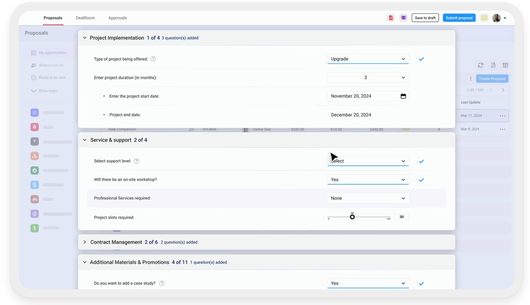Open the project duration dropdown
530x305 pixels.
(368, 78)
